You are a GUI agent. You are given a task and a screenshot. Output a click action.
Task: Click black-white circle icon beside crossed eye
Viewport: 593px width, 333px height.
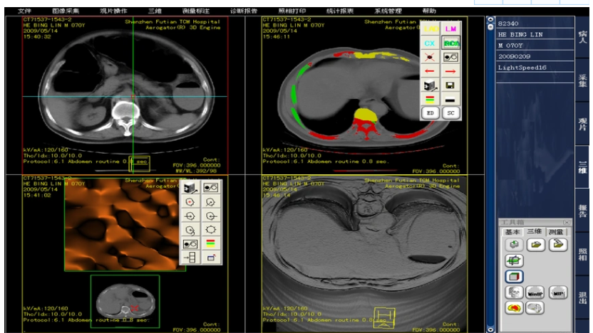[450, 57]
